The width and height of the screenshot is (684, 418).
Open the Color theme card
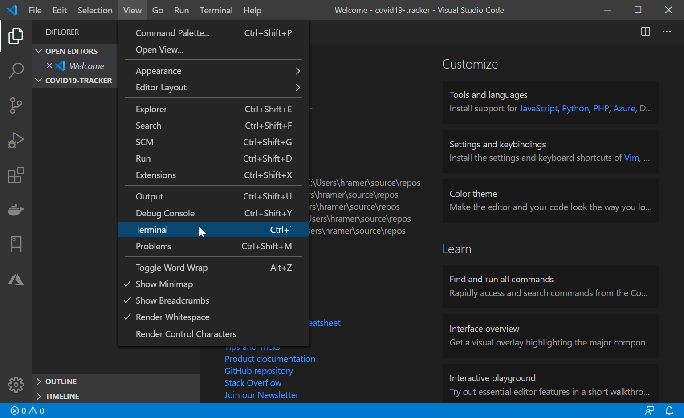[551, 201]
